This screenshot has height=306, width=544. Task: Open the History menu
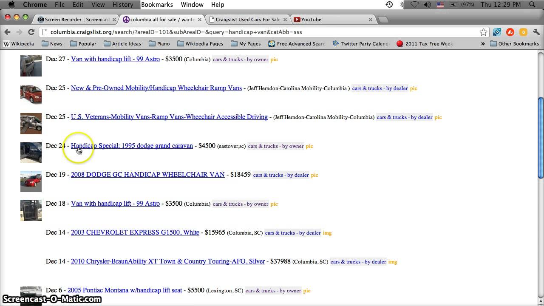[123, 4]
